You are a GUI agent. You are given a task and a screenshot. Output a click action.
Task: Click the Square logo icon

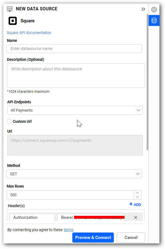(13, 21)
